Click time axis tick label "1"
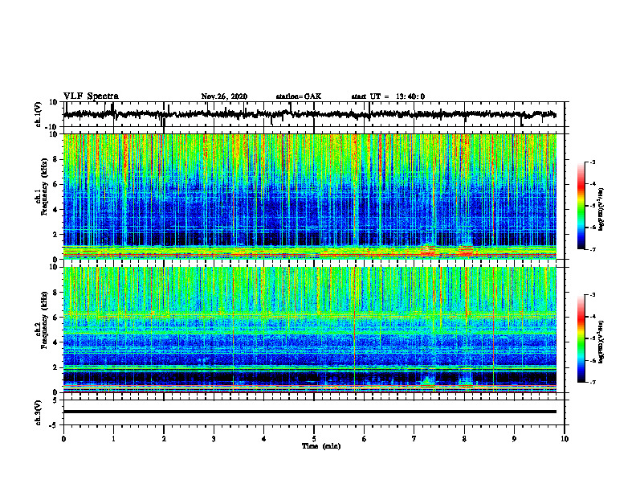636x492 pixels. pyautogui.click(x=113, y=439)
